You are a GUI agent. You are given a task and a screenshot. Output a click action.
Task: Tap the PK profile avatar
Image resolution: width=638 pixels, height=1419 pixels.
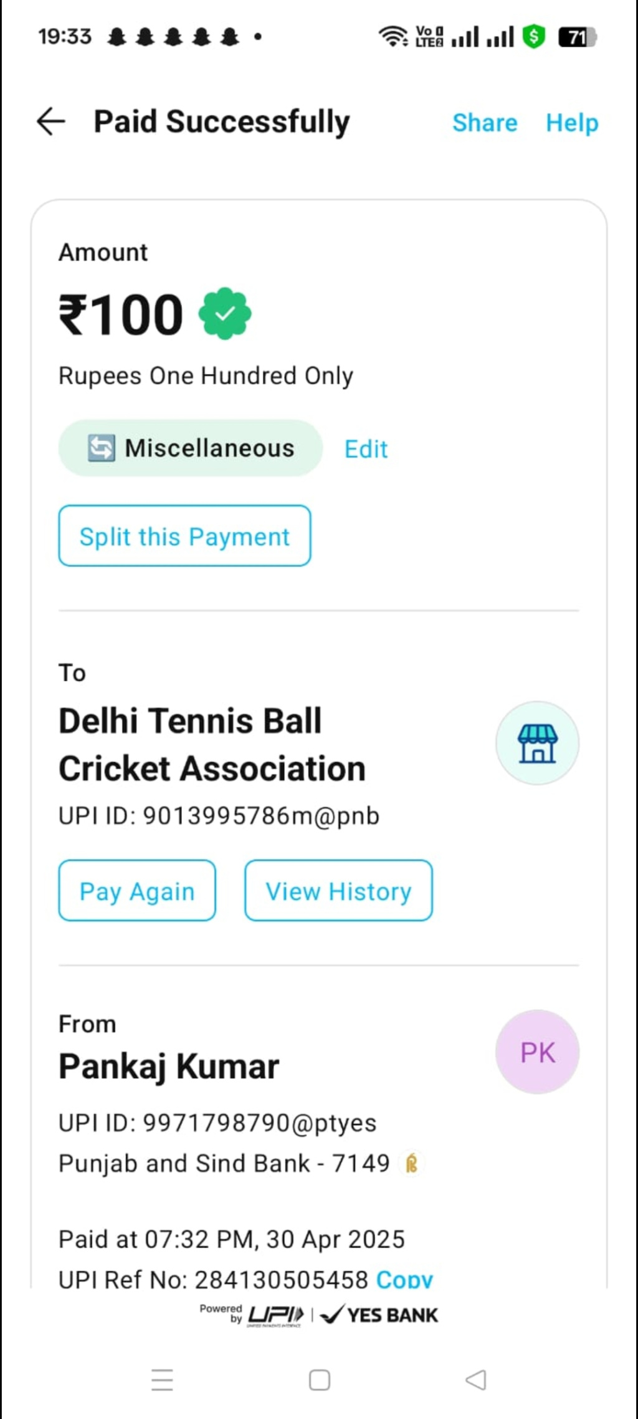(x=537, y=1052)
